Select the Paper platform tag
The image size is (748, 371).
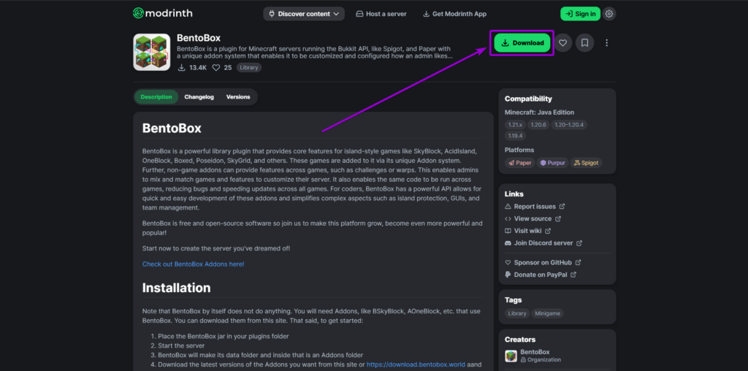(x=520, y=163)
